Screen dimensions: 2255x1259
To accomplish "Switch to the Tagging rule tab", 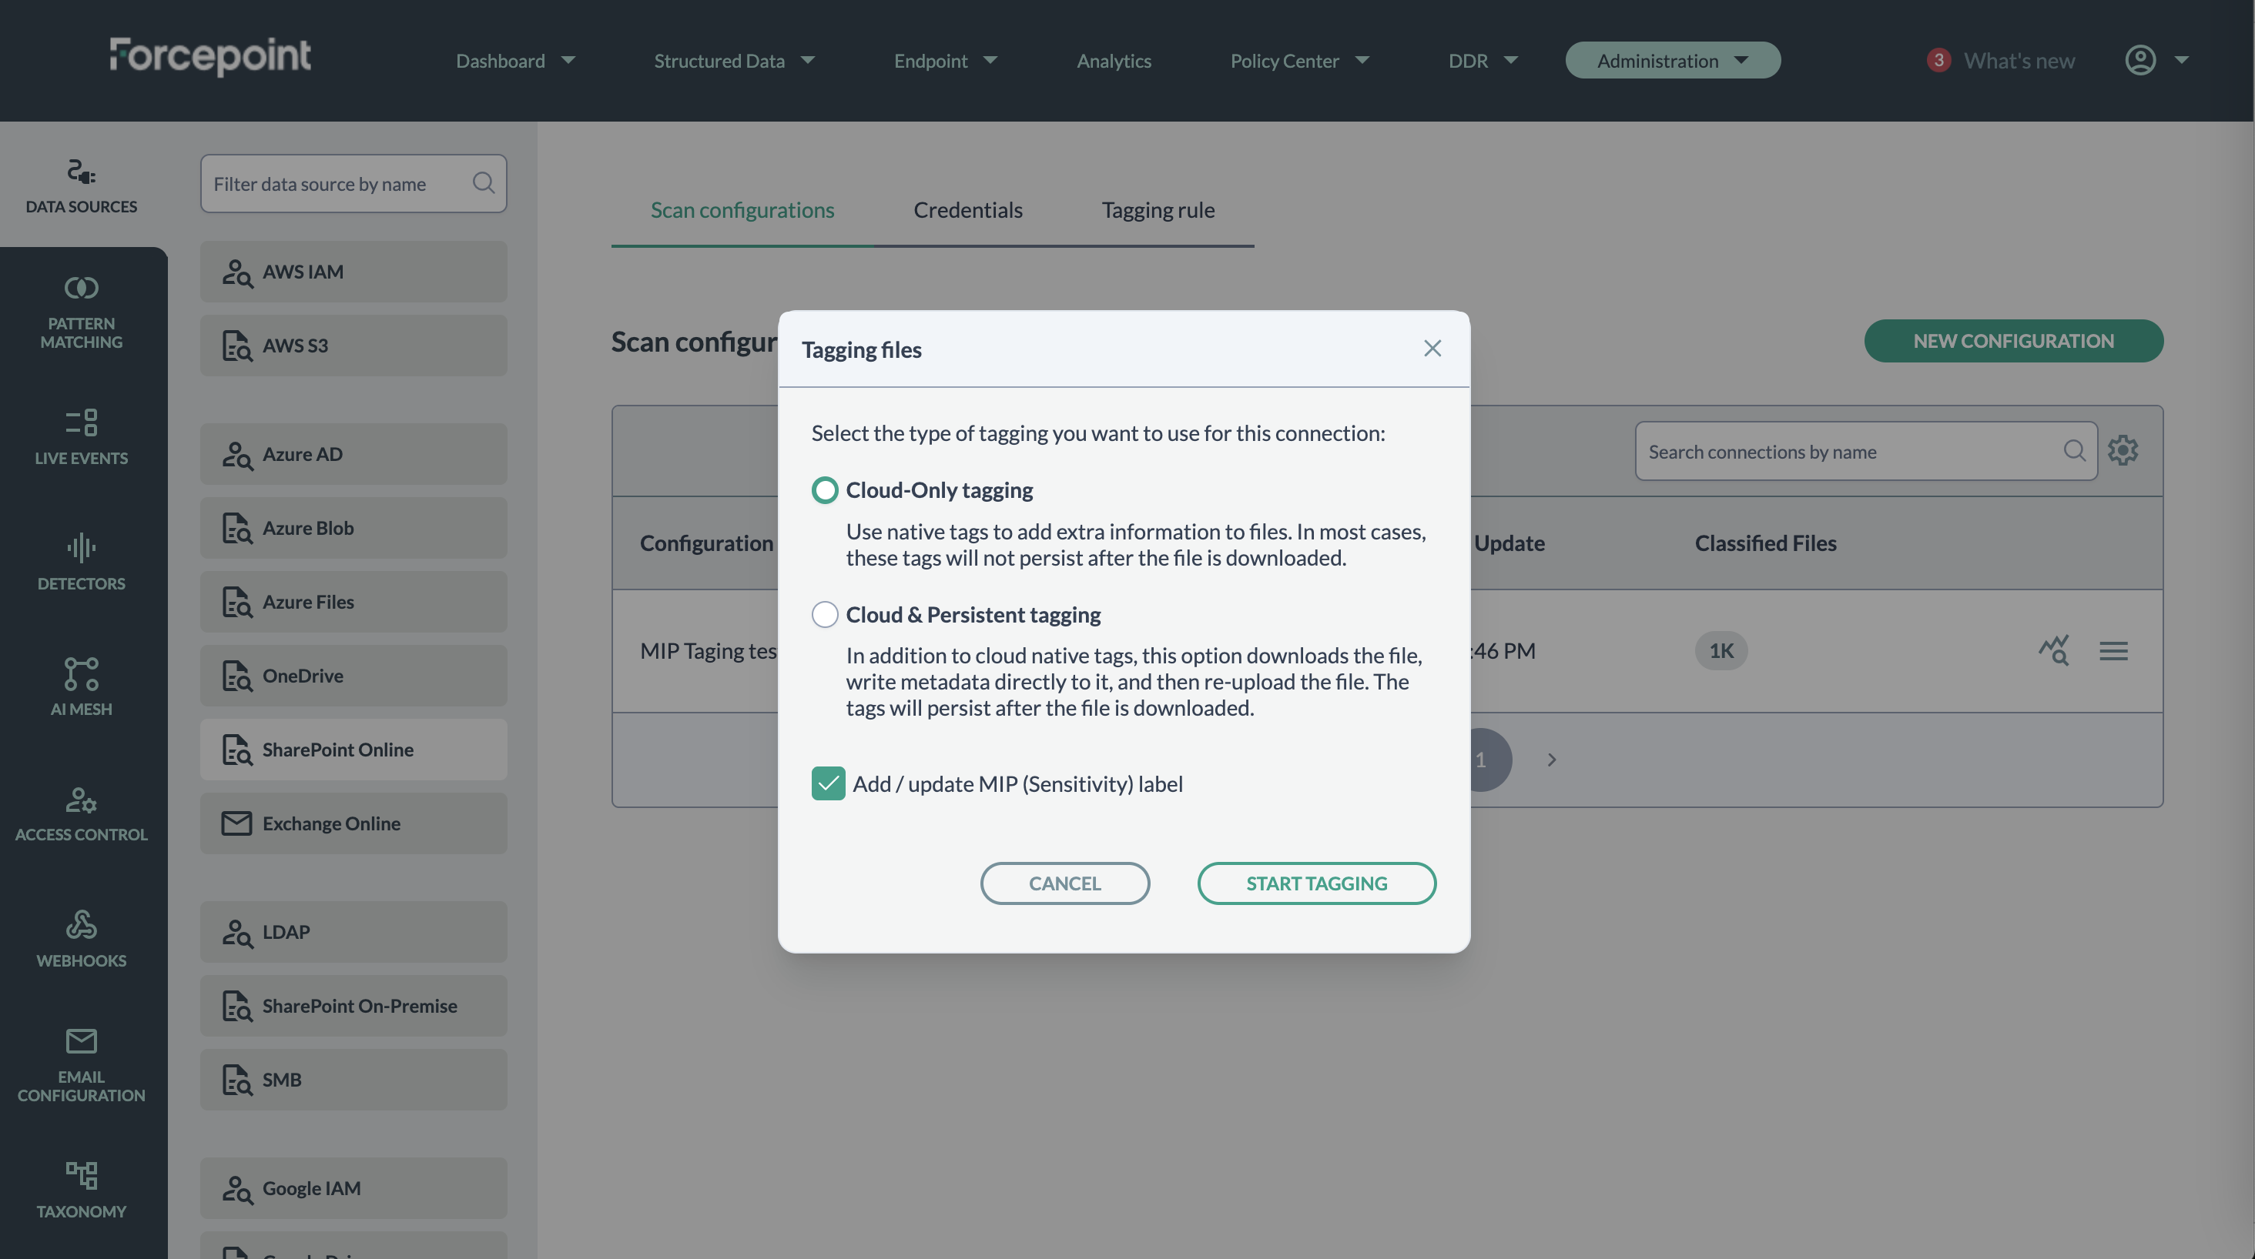I will click(x=1158, y=210).
